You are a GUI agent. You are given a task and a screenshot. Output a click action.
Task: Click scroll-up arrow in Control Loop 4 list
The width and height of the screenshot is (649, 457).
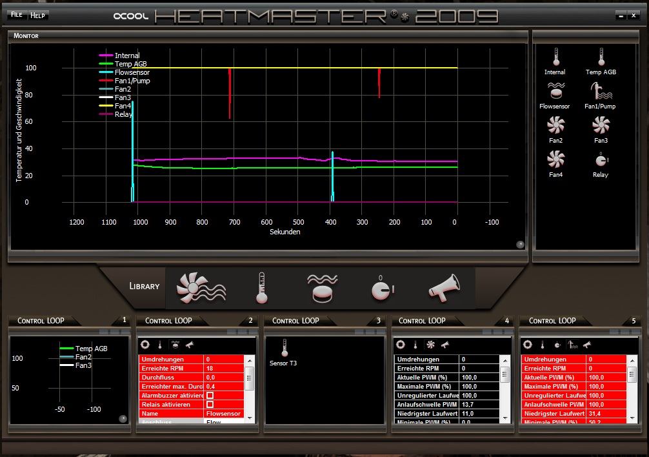click(x=505, y=361)
